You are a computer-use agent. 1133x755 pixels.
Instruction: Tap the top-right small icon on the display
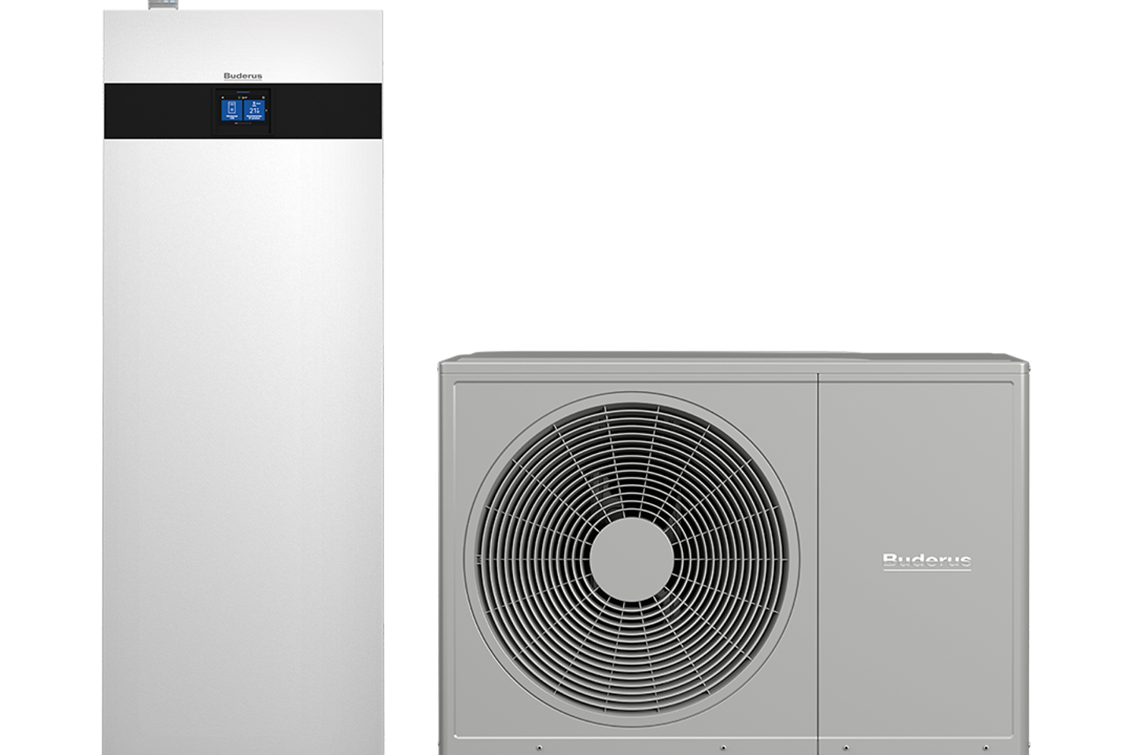coord(264,98)
